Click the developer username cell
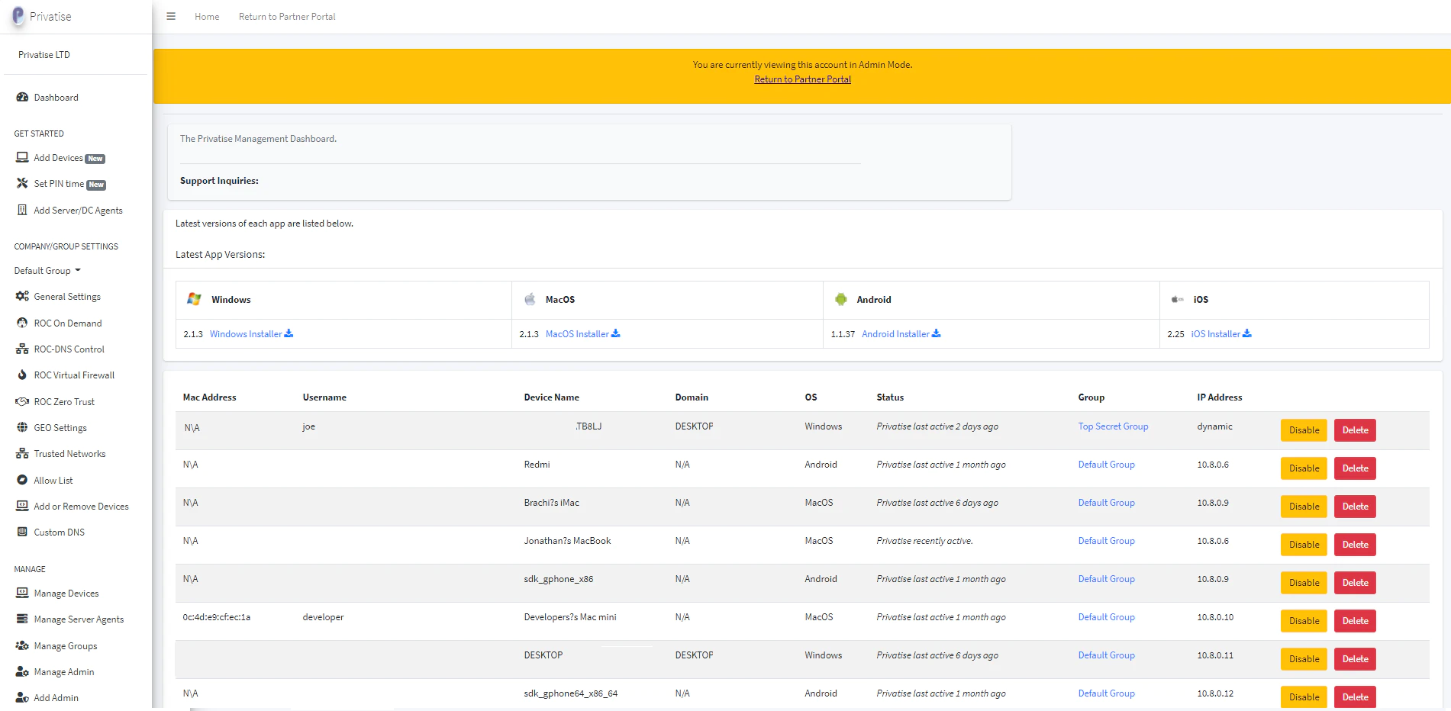Screen dimensions: 1451x711 (323, 617)
